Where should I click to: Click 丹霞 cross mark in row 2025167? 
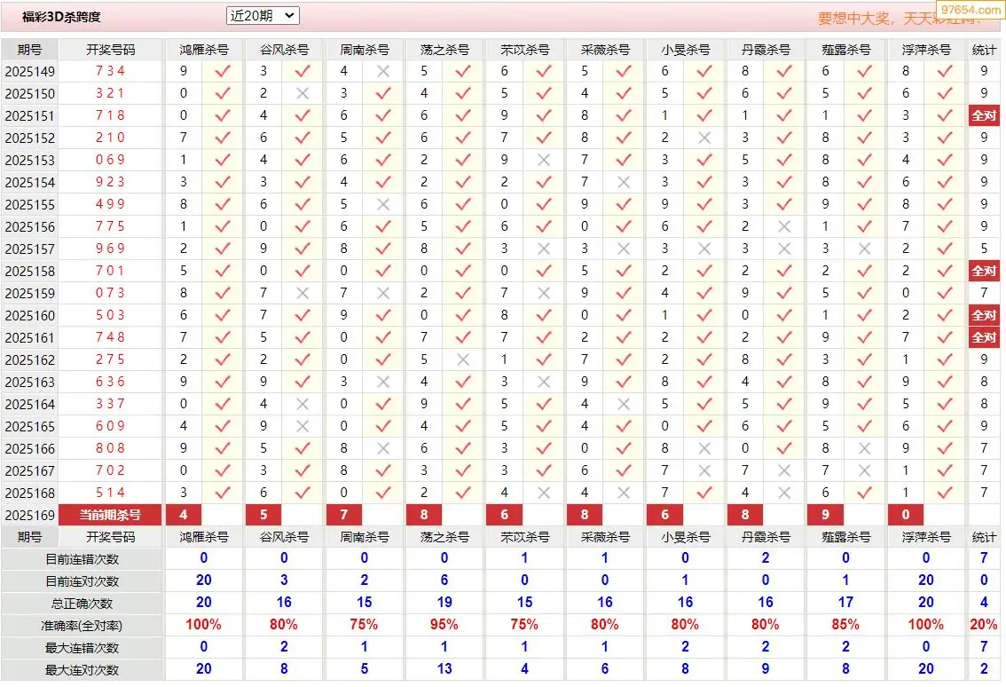point(784,471)
